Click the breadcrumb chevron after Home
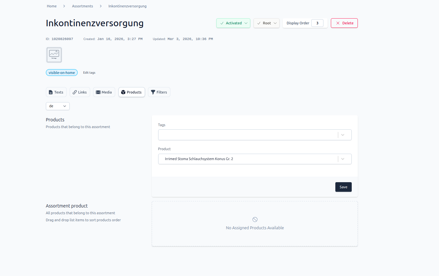Image resolution: width=439 pixels, height=276 pixels. [64, 6]
